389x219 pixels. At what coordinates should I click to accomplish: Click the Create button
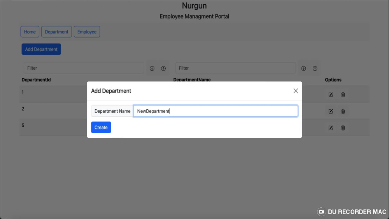click(101, 127)
